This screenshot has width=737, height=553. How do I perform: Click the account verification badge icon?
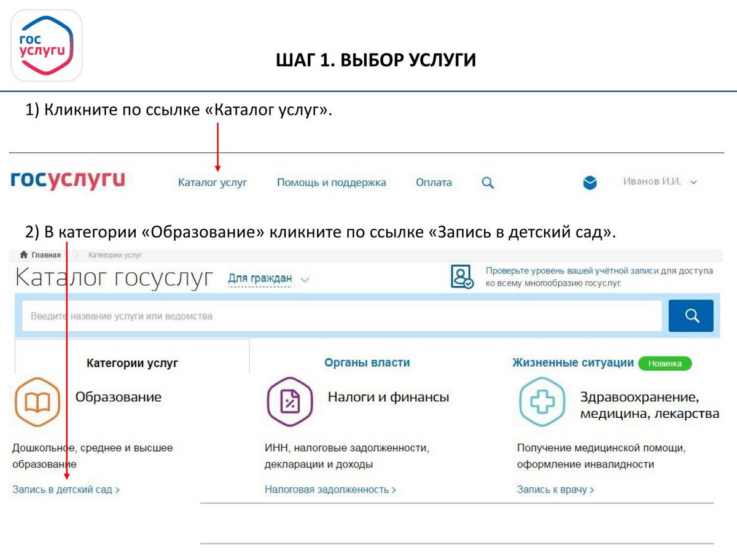click(x=462, y=276)
